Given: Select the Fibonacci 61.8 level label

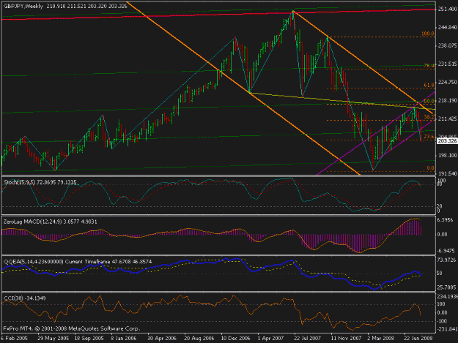Looking at the screenshot, I should click(x=429, y=85).
